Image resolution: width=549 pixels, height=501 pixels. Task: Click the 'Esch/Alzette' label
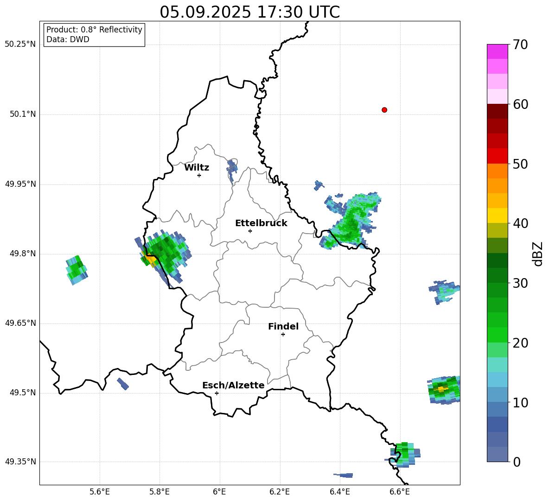click(233, 385)
